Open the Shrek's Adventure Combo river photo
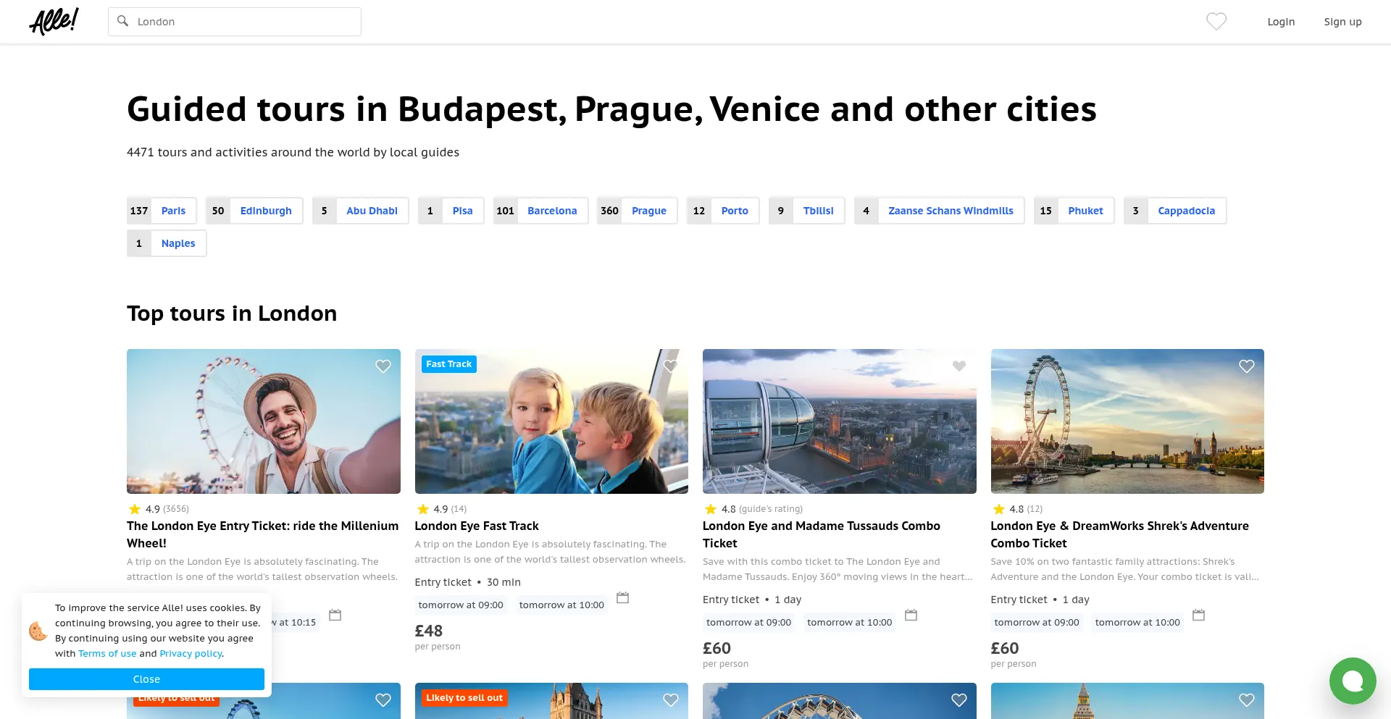This screenshot has height=719, width=1391. coord(1127,421)
